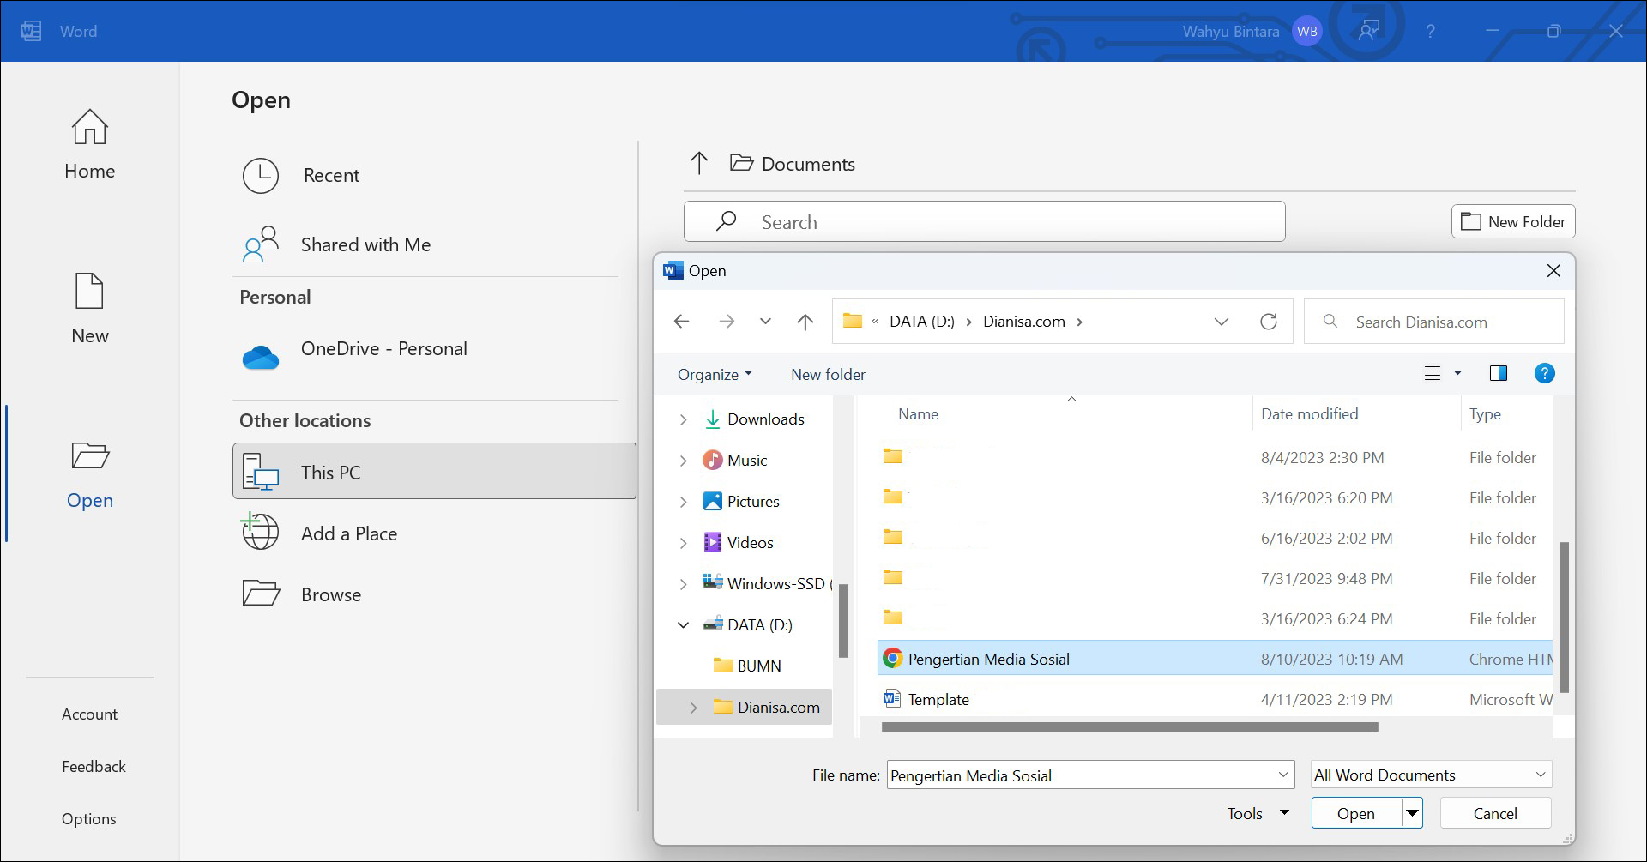
Task: Select OneDrive - Personal storage
Action: pyautogui.click(x=384, y=348)
